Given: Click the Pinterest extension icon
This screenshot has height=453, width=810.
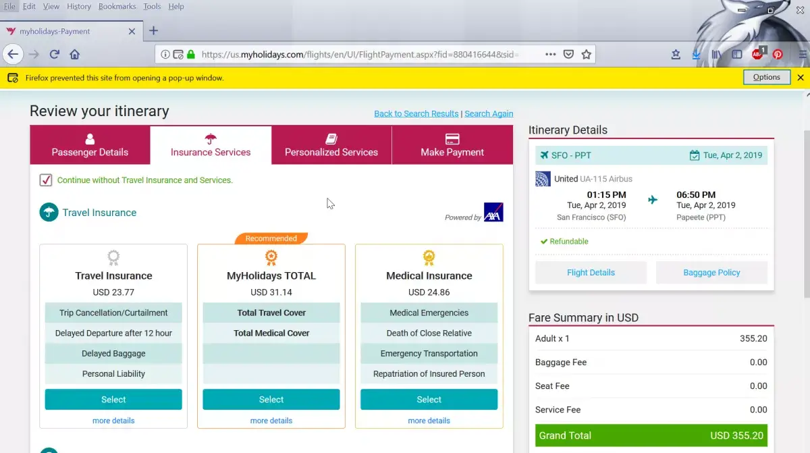Looking at the screenshot, I should pyautogui.click(x=778, y=55).
